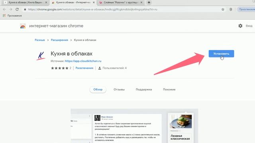The width and height of the screenshot is (255, 143).
Task: Select the 'Кухня в облаках - Интернет' tab
Action: (x=73, y=2)
